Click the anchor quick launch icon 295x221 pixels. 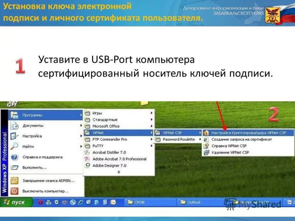49,202
